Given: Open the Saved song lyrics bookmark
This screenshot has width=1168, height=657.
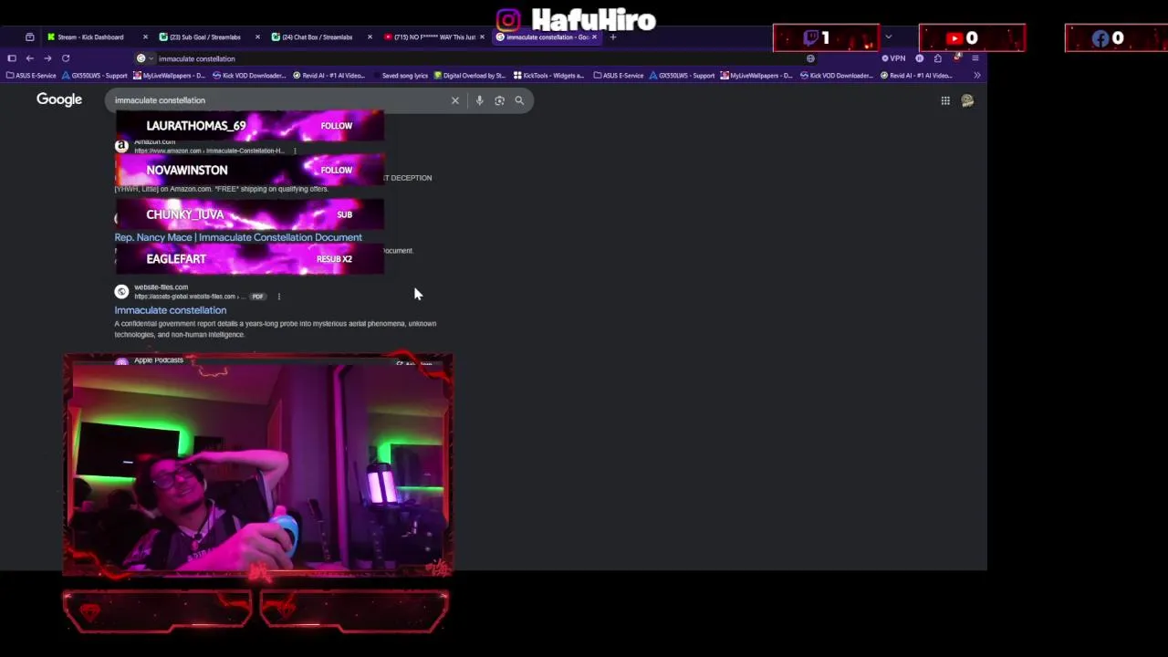Looking at the screenshot, I should (400, 76).
